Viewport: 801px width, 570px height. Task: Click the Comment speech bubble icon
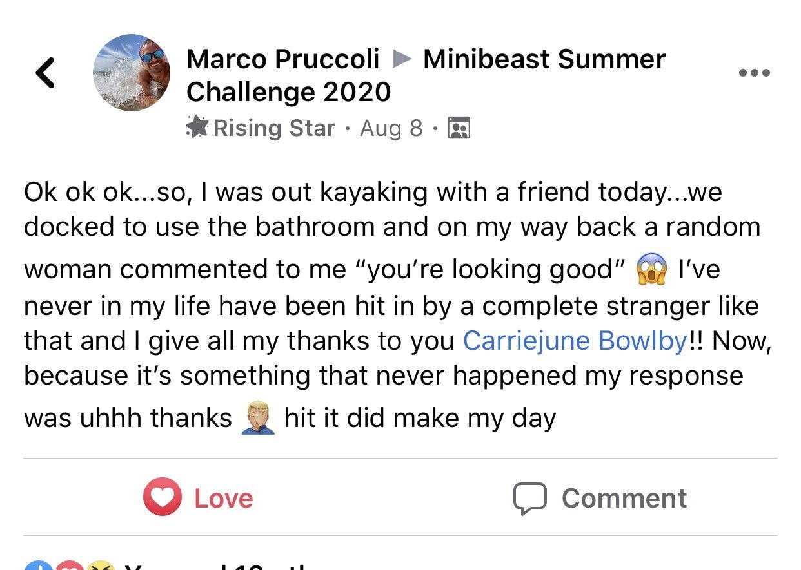pyautogui.click(x=529, y=498)
